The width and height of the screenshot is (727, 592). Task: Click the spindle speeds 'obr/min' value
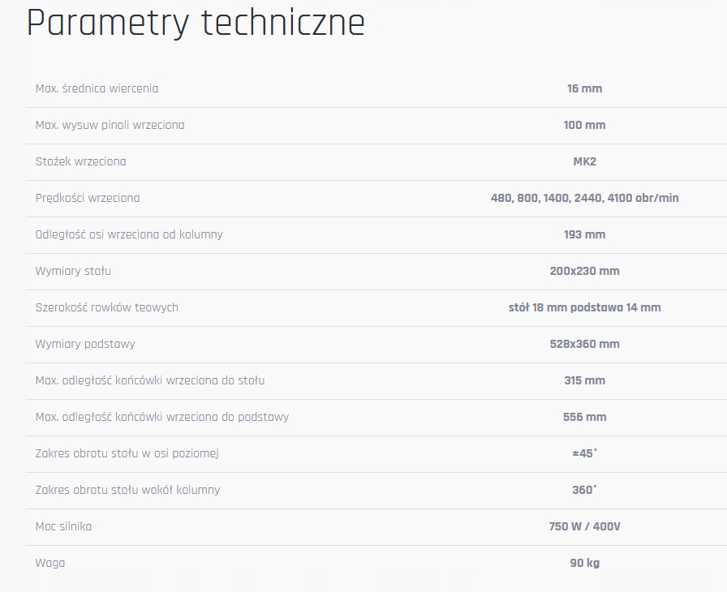(x=584, y=198)
